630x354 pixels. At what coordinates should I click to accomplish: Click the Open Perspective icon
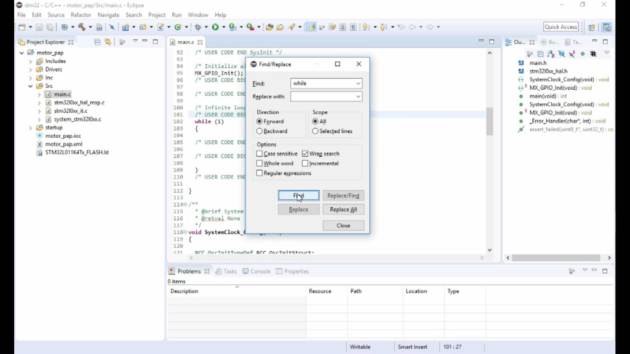pyautogui.click(x=591, y=27)
